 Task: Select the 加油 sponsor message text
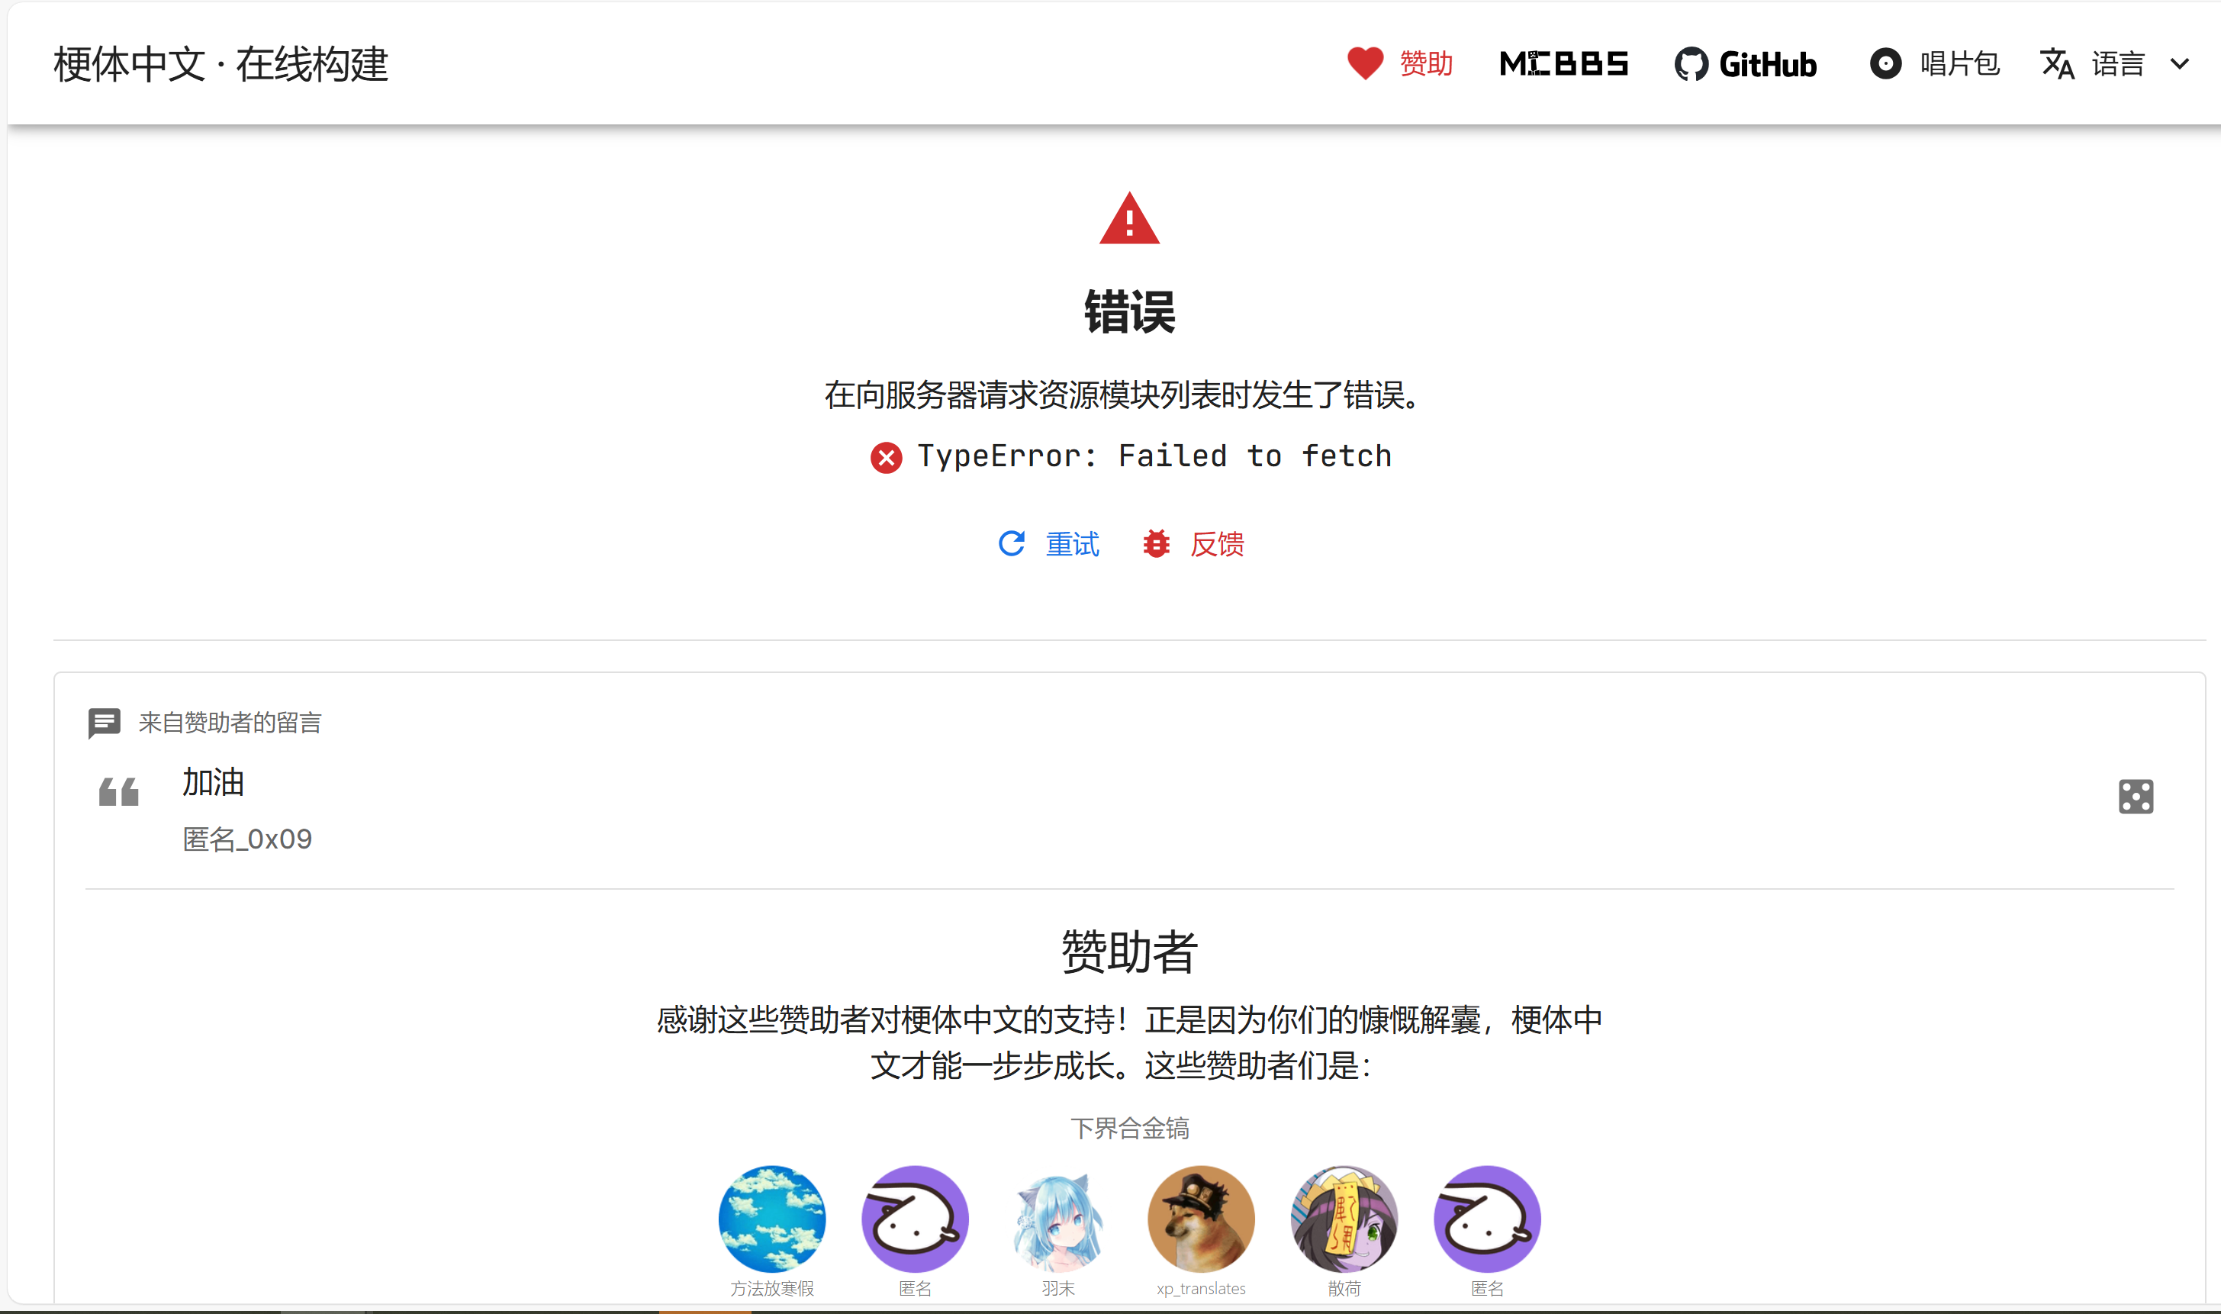(212, 782)
